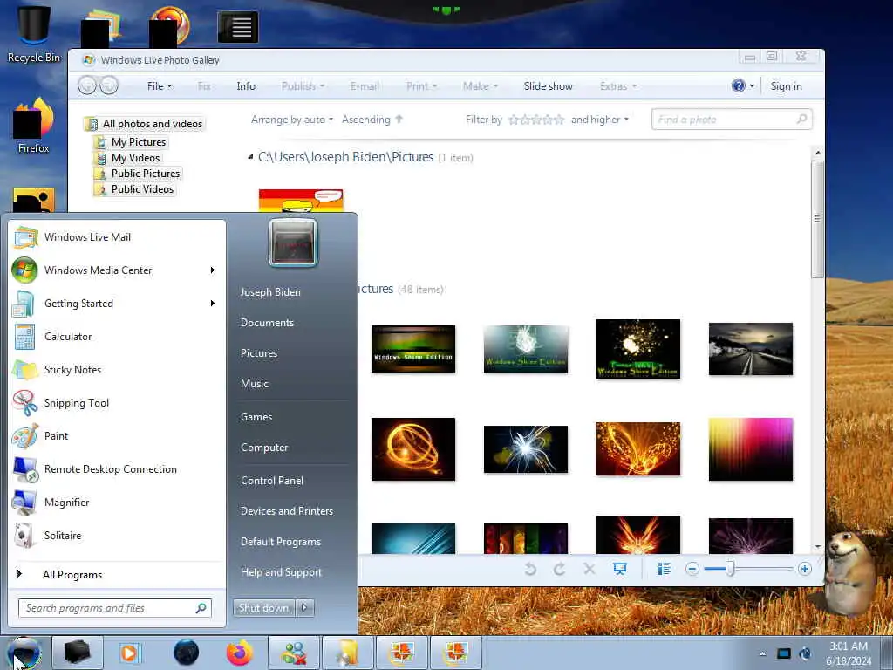Toggle Ascending sort order
This screenshot has width=893, height=670.
point(372,120)
